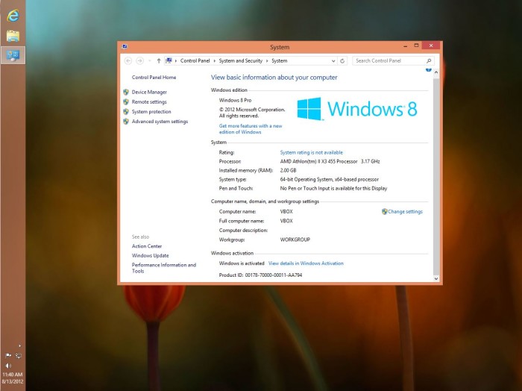This screenshot has width=522, height=391.
Task: Expand the arrow after Control Panel breadcrumb
Action: click(x=215, y=61)
